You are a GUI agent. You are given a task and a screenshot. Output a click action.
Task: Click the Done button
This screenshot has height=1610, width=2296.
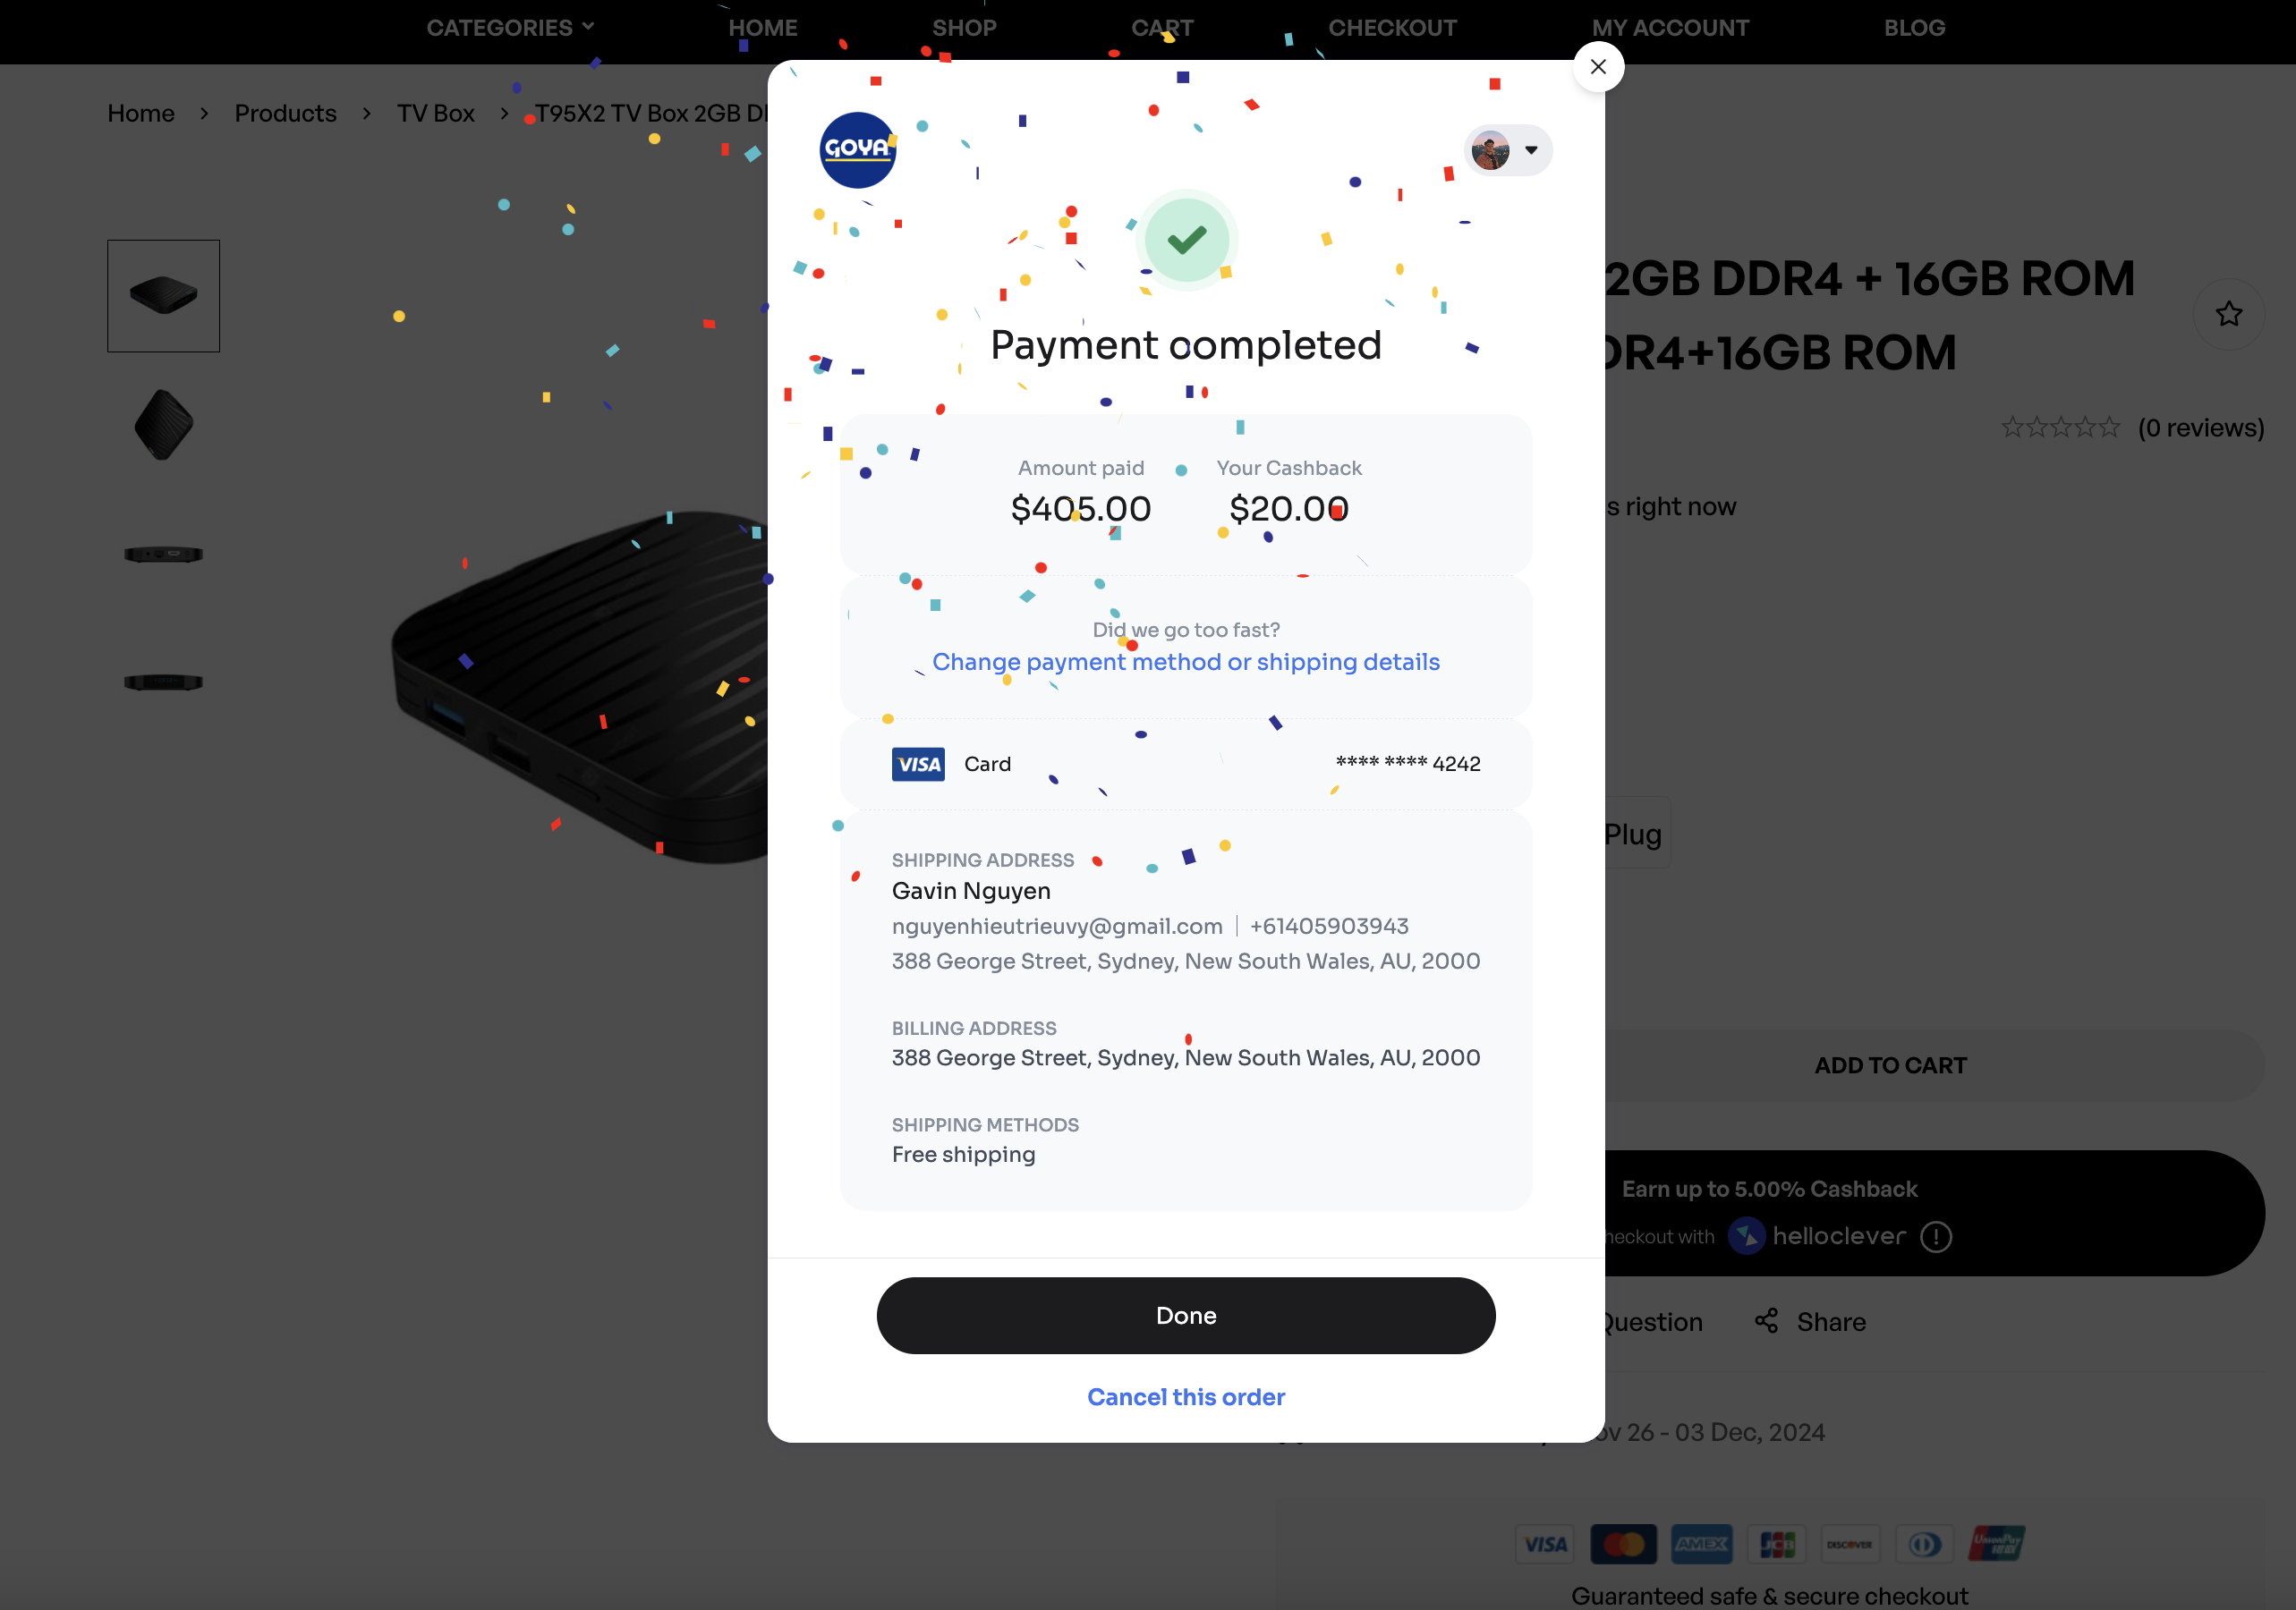[x=1186, y=1315]
